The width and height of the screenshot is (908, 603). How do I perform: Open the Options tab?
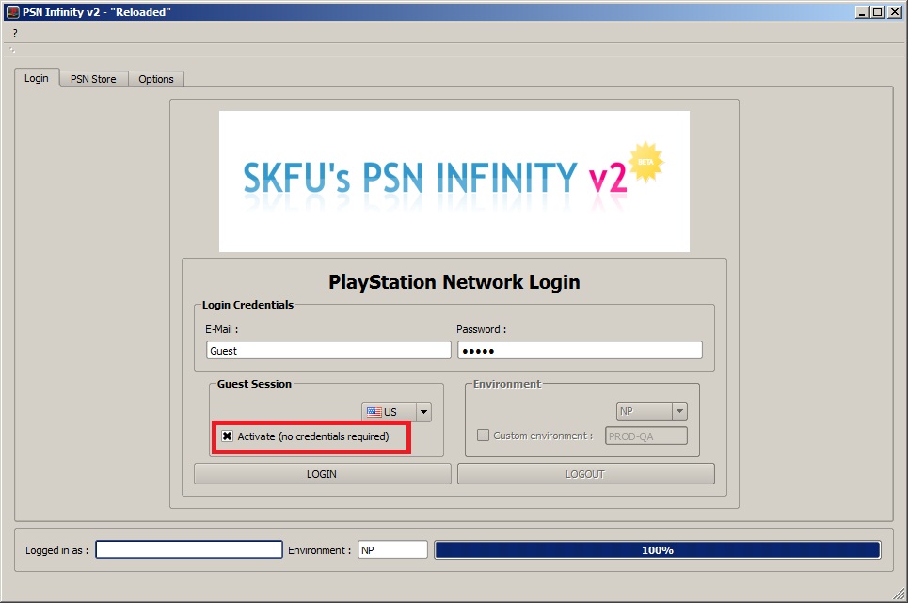[156, 79]
